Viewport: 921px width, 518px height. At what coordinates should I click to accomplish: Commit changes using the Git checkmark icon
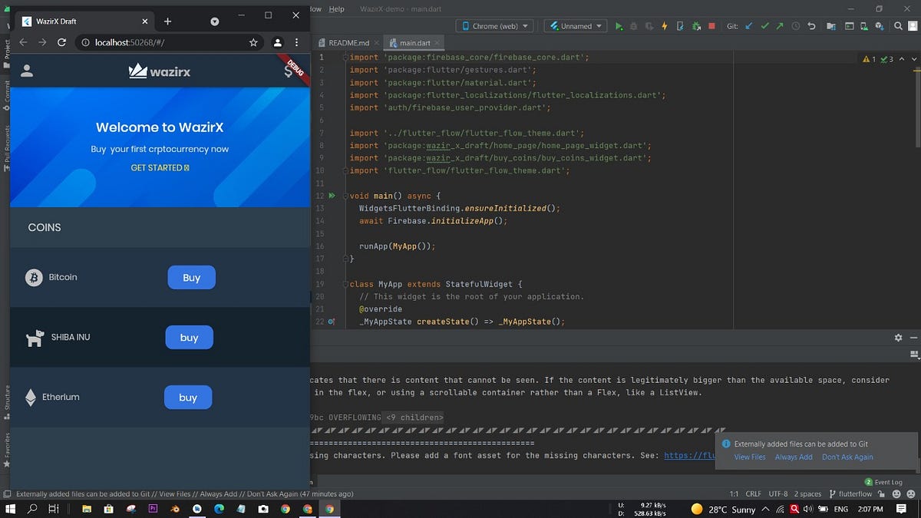(764, 25)
